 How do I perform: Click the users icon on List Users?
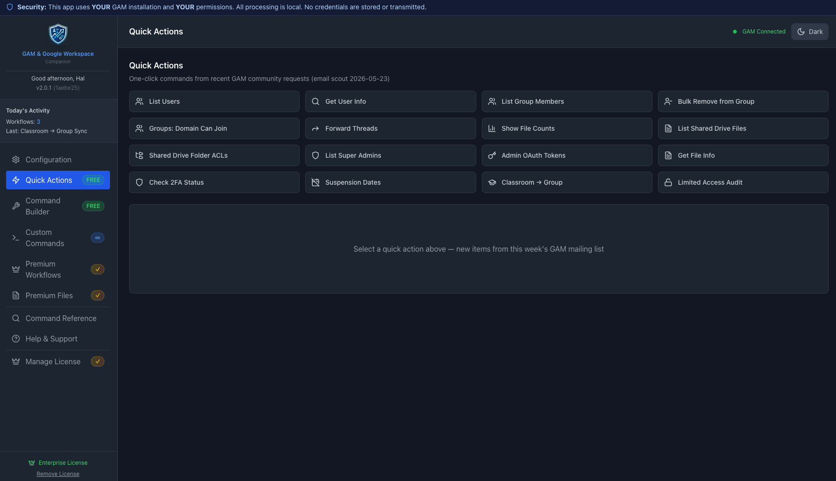(139, 101)
